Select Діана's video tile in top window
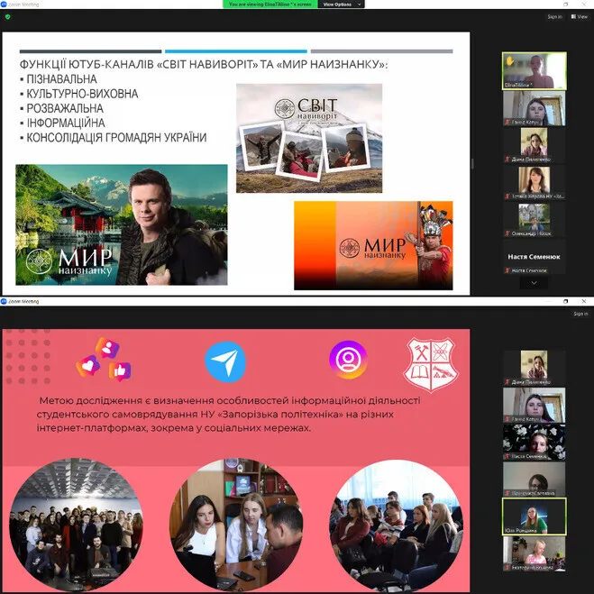Screen dimensions: 594x594 535,145
